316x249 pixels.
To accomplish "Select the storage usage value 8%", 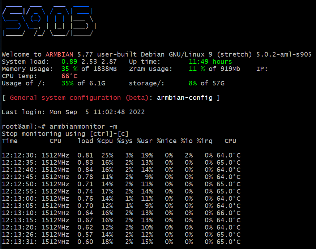I will tap(193, 83).
